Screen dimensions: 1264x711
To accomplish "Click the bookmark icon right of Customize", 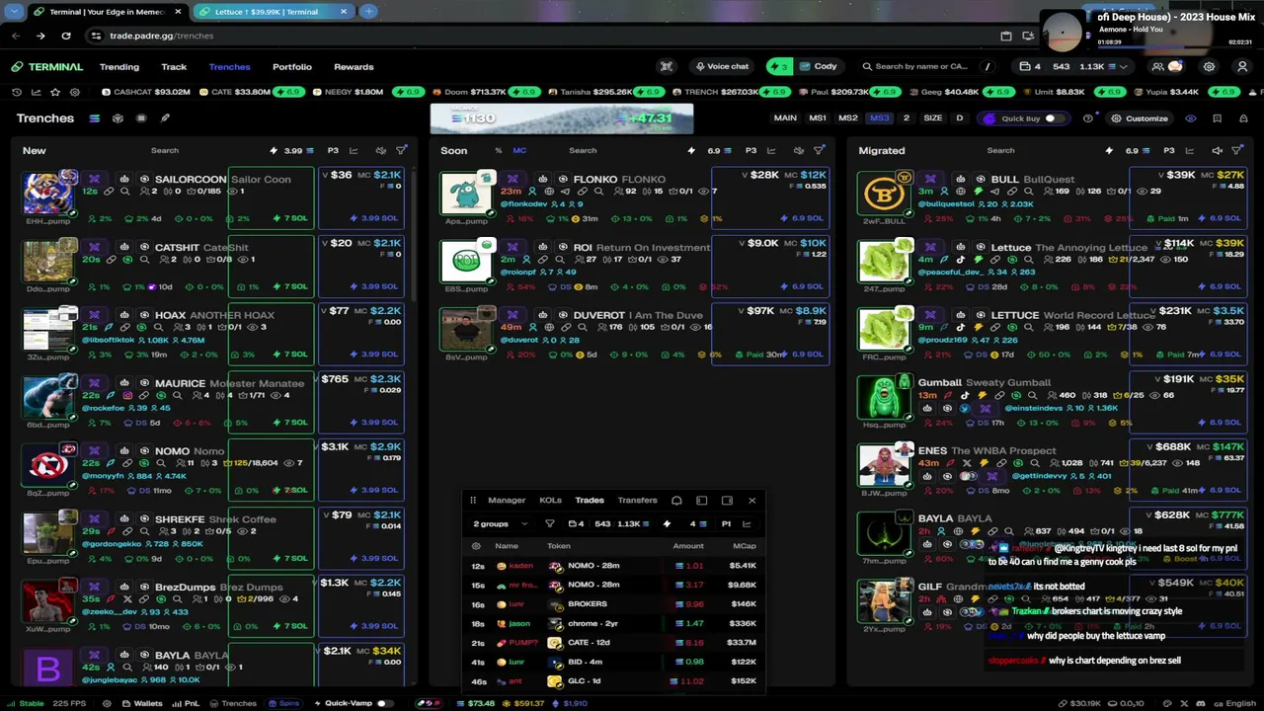I will pos(1217,118).
